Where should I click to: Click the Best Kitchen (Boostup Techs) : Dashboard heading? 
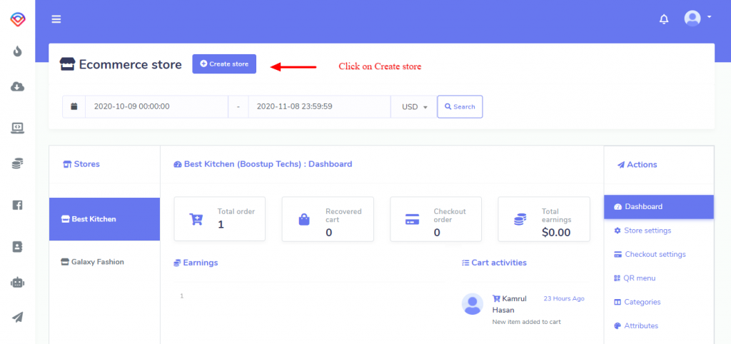point(263,164)
